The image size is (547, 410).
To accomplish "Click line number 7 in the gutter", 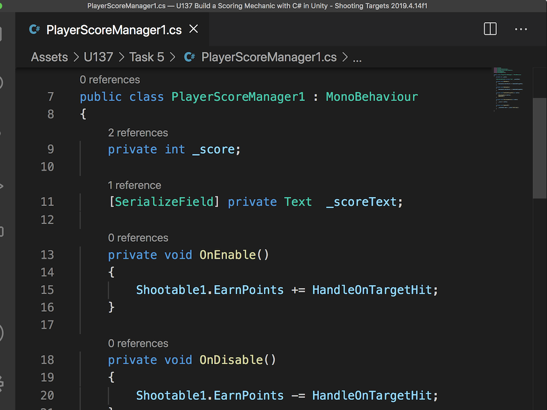I will [51, 97].
